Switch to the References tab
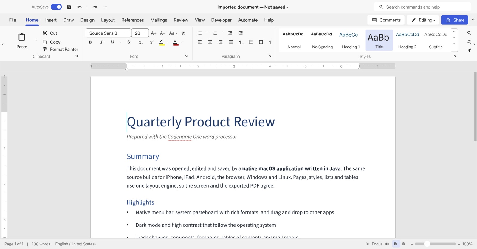Viewport: 477px width, 249px height. (132, 20)
